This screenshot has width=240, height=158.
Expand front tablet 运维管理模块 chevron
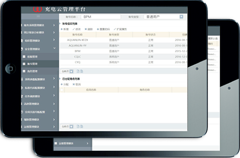pos(54,127)
